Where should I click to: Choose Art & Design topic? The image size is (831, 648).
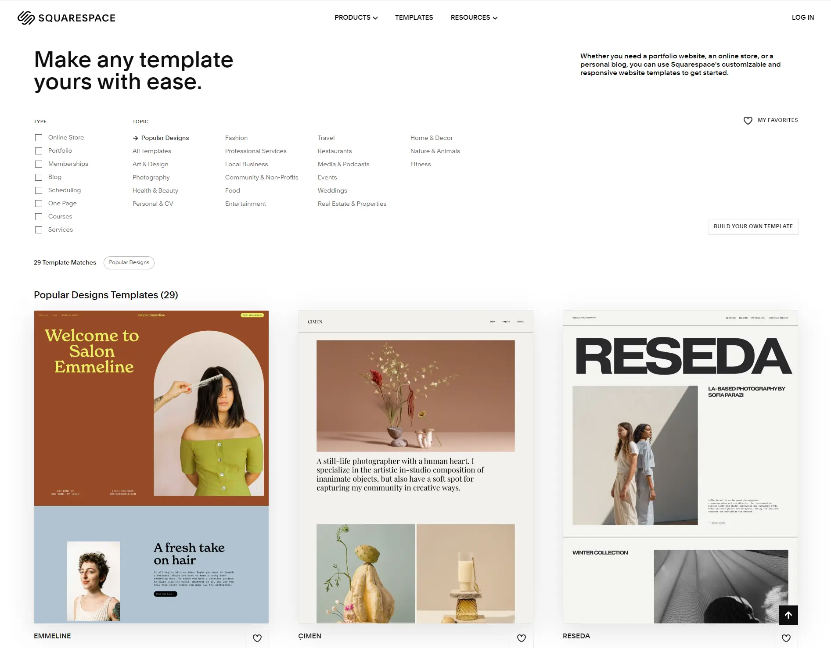(151, 164)
